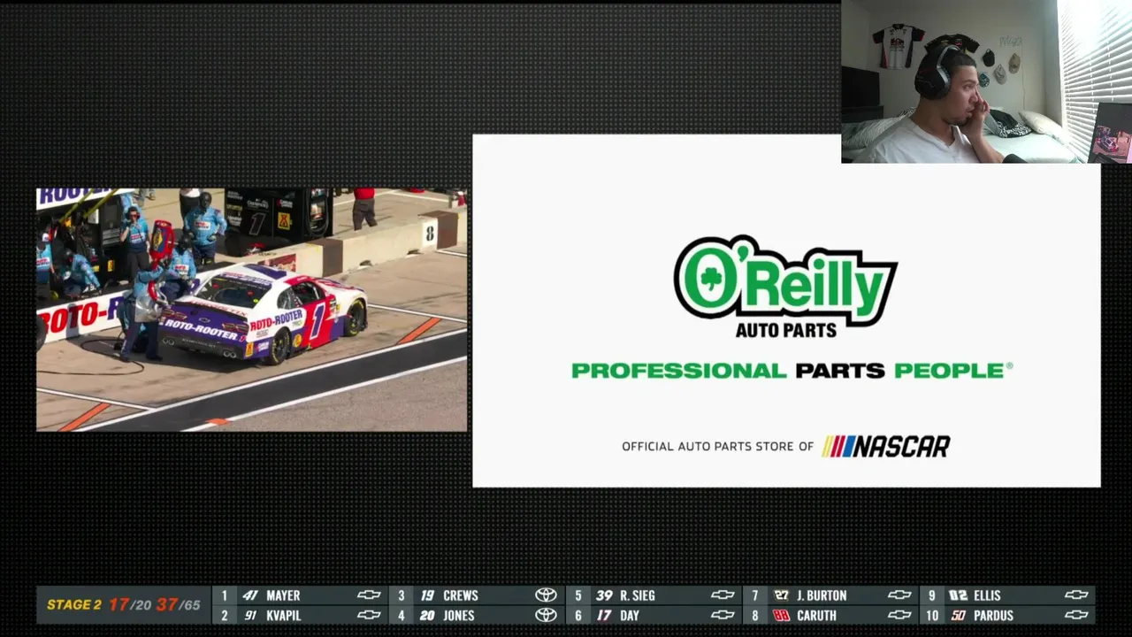Click the "17/20" stage lap counter
The height and width of the screenshot is (637, 1132).
[x=129, y=605]
